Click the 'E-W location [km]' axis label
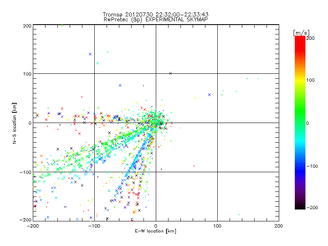 pyautogui.click(x=155, y=231)
